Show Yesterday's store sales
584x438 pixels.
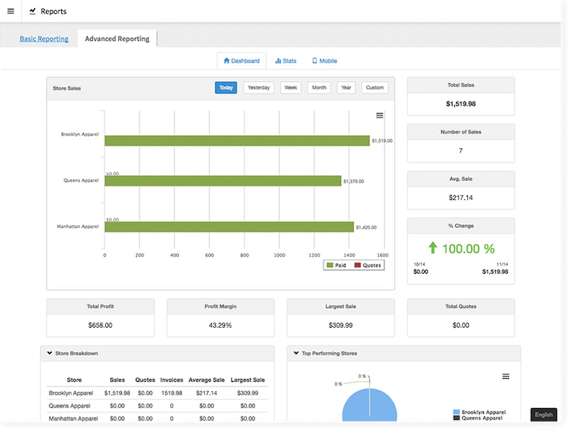coord(258,88)
